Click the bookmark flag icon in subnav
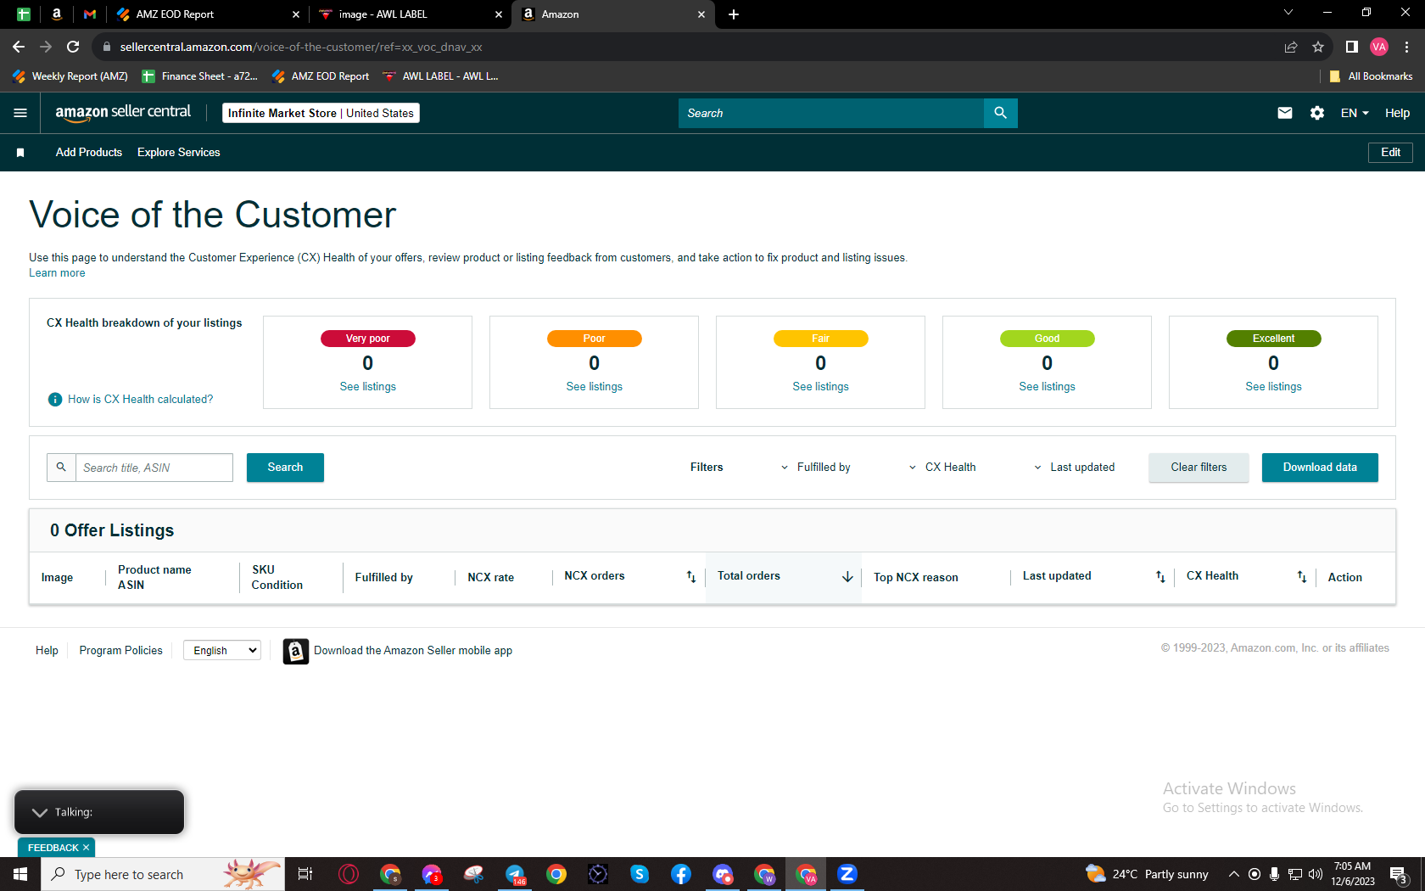The height and width of the screenshot is (891, 1425). (20, 153)
